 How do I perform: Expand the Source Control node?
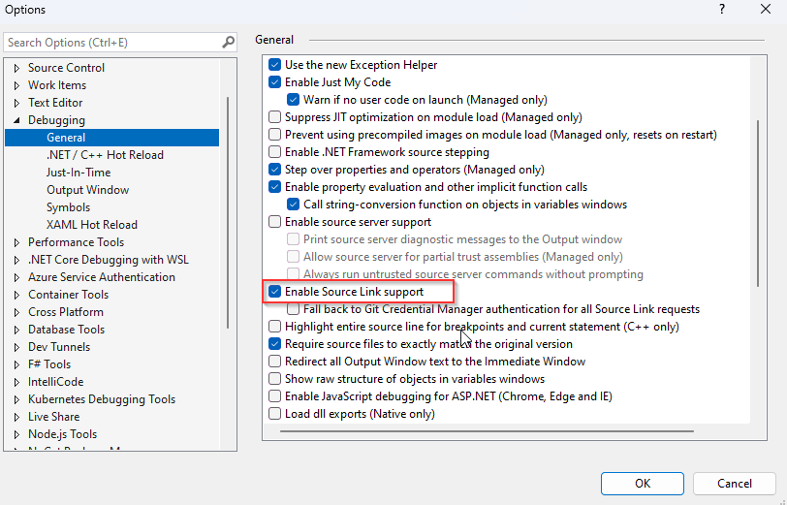pyautogui.click(x=16, y=68)
